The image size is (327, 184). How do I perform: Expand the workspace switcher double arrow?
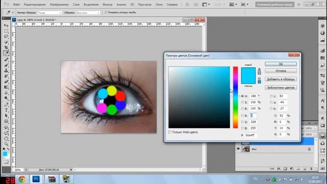coord(299,5)
